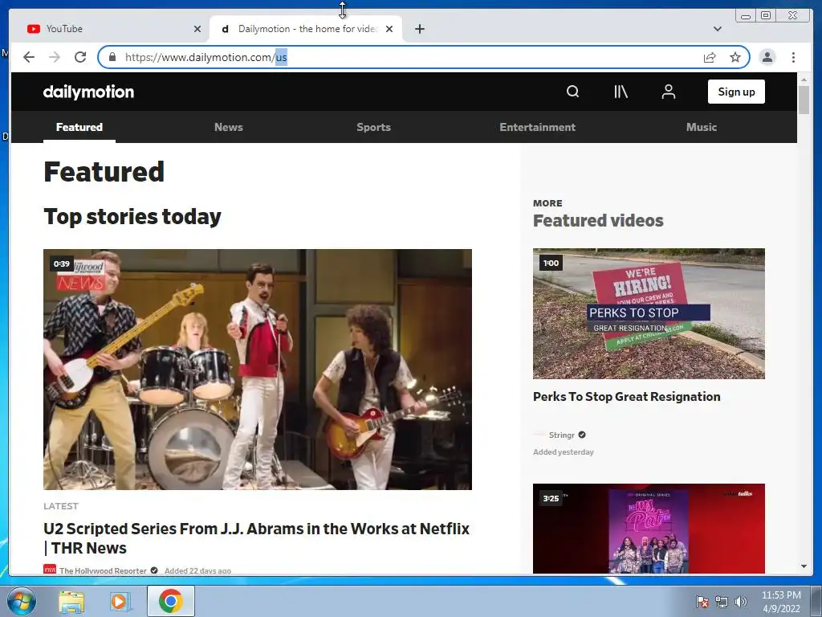Open the File Explorer taskbar icon
Image resolution: width=822 pixels, height=617 pixels.
[x=71, y=602]
